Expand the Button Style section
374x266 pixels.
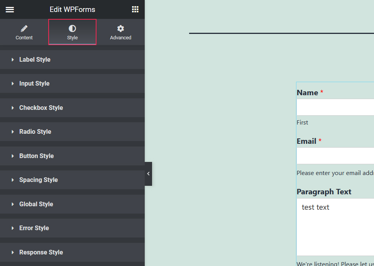click(36, 156)
